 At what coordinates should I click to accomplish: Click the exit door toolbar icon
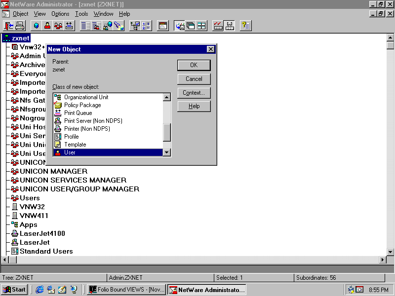coord(9,26)
